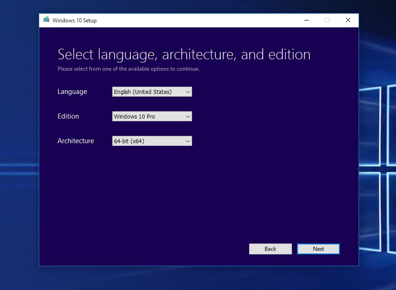Click the Edition dropdown chevron arrow
396x290 pixels.
click(x=188, y=116)
